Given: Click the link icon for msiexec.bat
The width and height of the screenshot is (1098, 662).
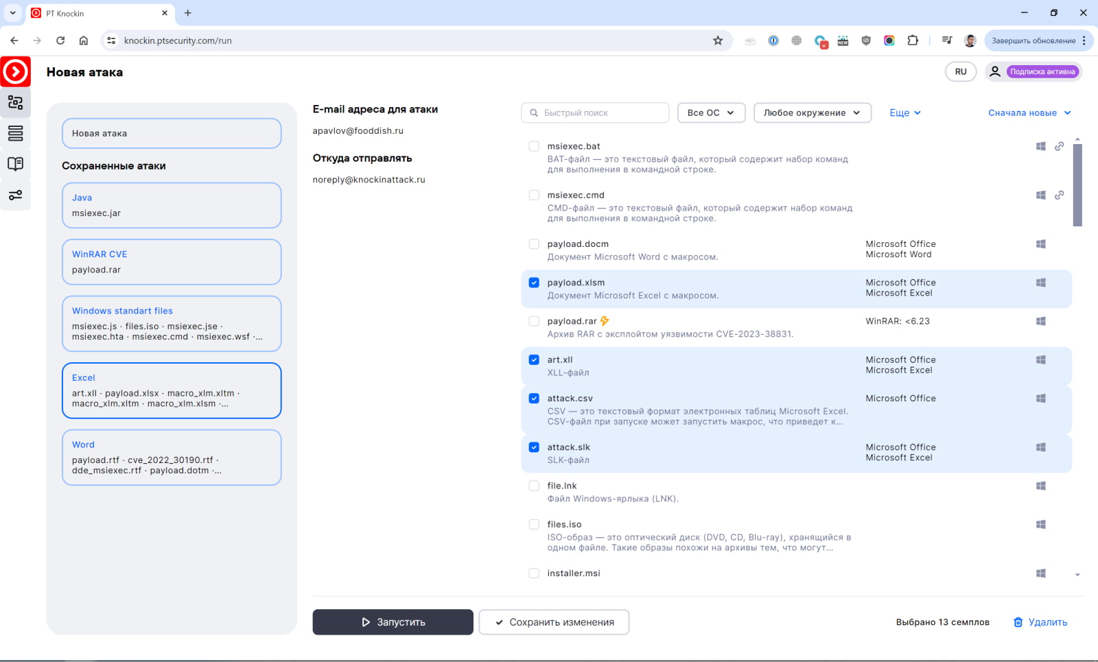Looking at the screenshot, I should [1060, 146].
